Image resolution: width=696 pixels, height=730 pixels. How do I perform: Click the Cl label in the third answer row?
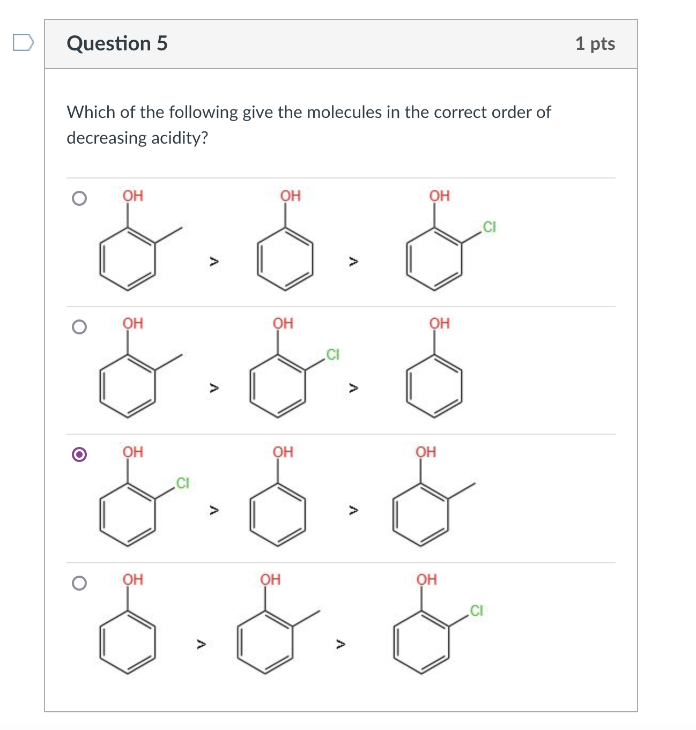tap(183, 483)
